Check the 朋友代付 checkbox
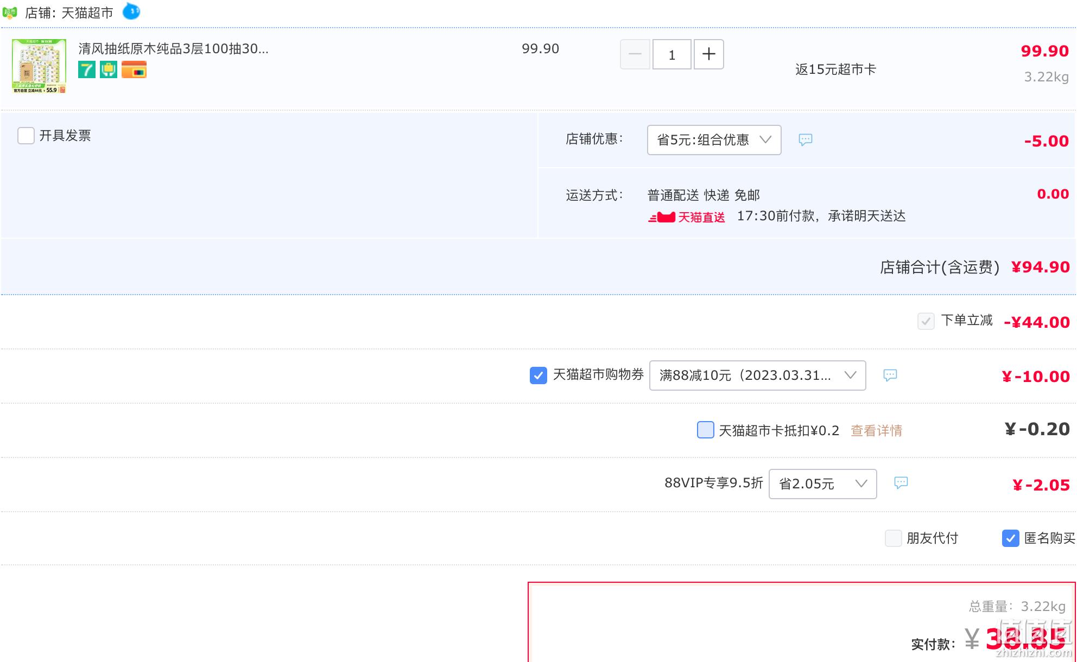 click(x=893, y=538)
